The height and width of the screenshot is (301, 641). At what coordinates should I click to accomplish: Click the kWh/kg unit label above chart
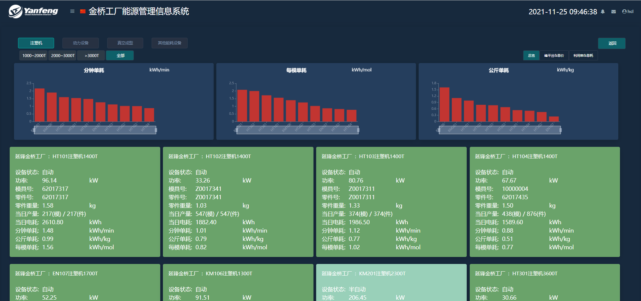point(565,70)
